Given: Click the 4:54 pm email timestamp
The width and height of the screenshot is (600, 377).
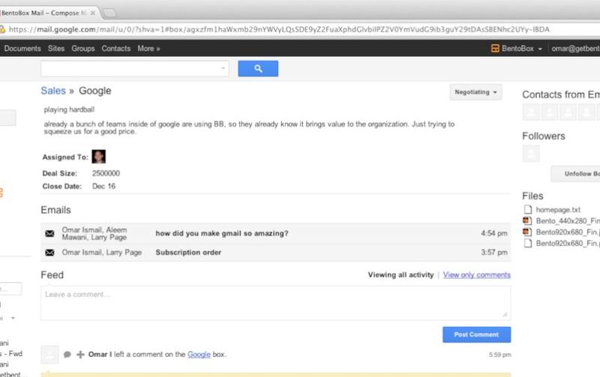Looking at the screenshot, I should pos(494,233).
